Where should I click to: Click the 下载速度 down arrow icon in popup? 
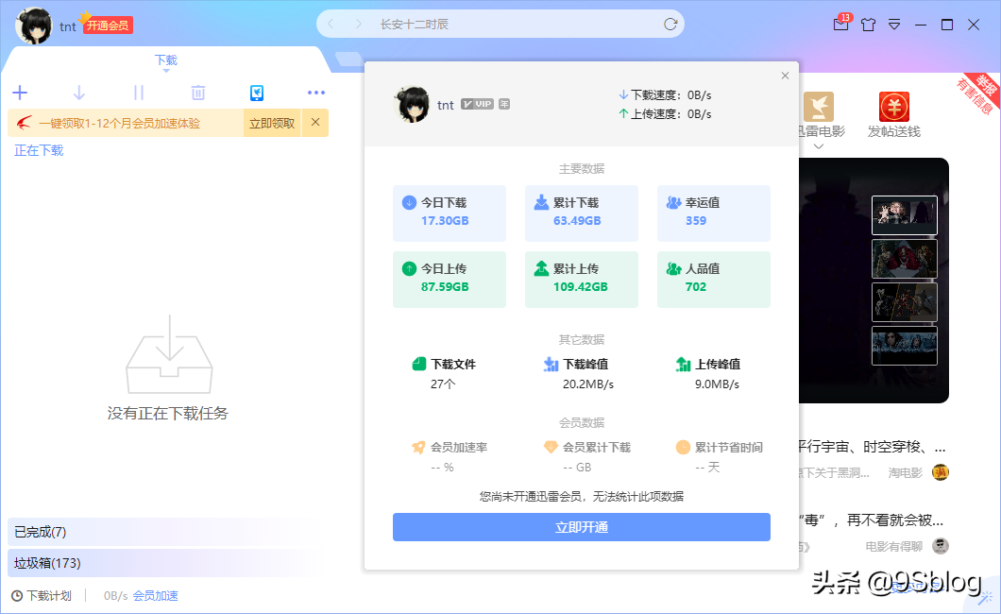coord(623,94)
